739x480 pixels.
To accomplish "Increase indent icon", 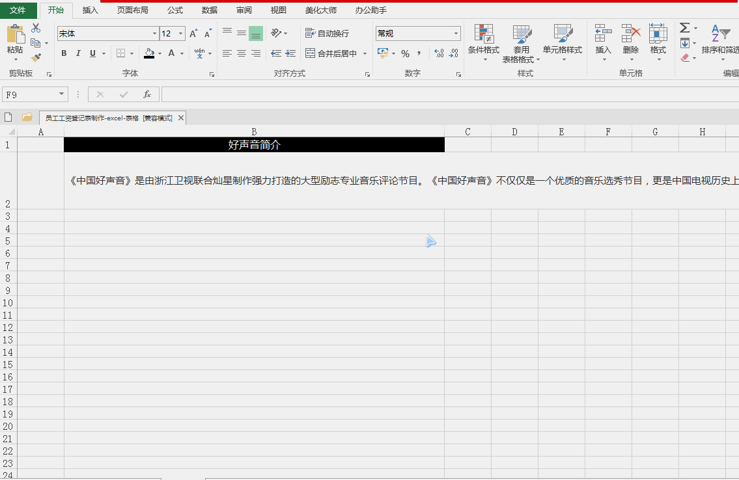I will (291, 53).
